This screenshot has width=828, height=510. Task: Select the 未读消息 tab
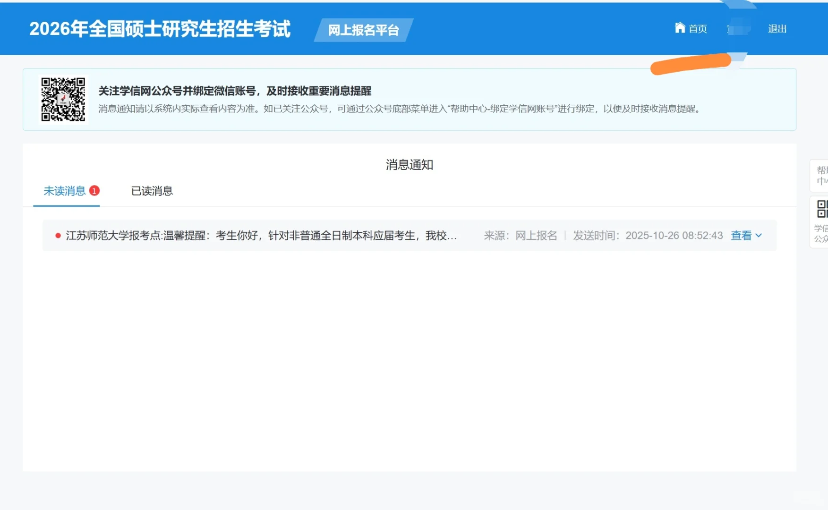pyautogui.click(x=65, y=191)
